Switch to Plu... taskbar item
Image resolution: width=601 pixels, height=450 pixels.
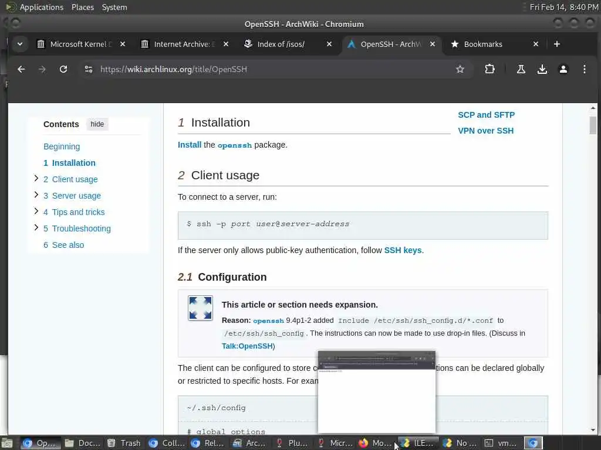[x=292, y=443]
